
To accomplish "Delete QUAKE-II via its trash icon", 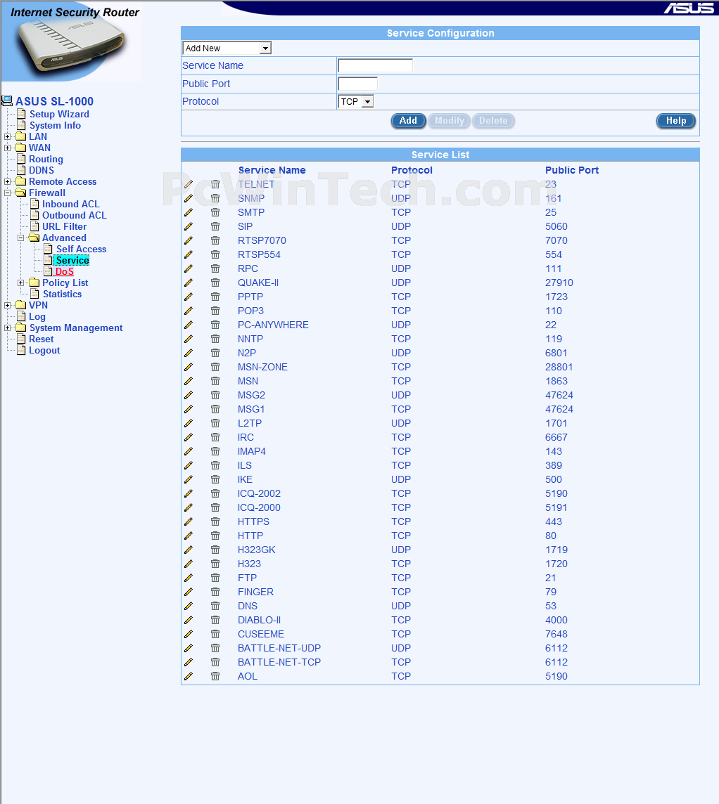I will (x=215, y=283).
